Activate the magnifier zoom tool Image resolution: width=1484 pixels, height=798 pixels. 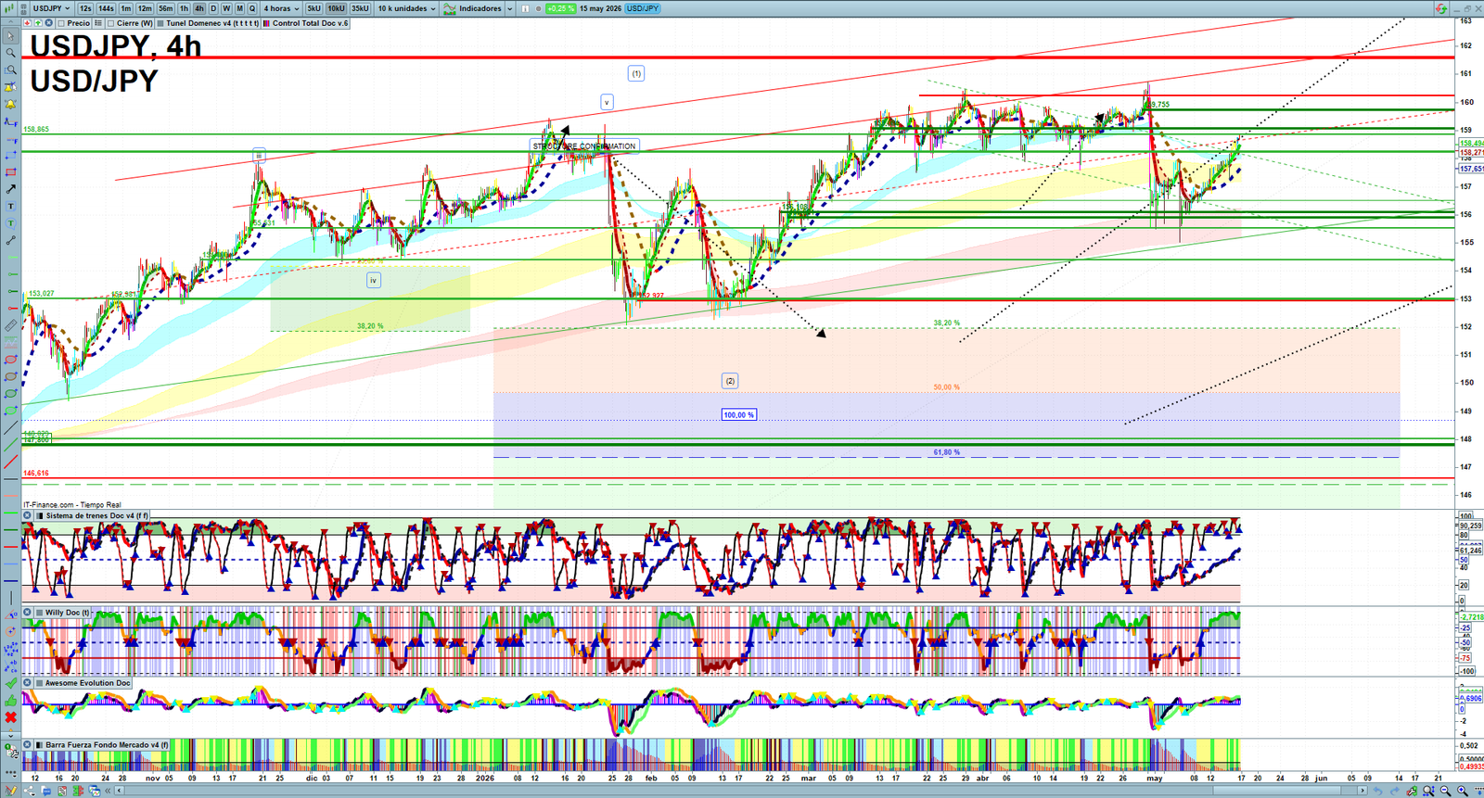click(x=10, y=53)
